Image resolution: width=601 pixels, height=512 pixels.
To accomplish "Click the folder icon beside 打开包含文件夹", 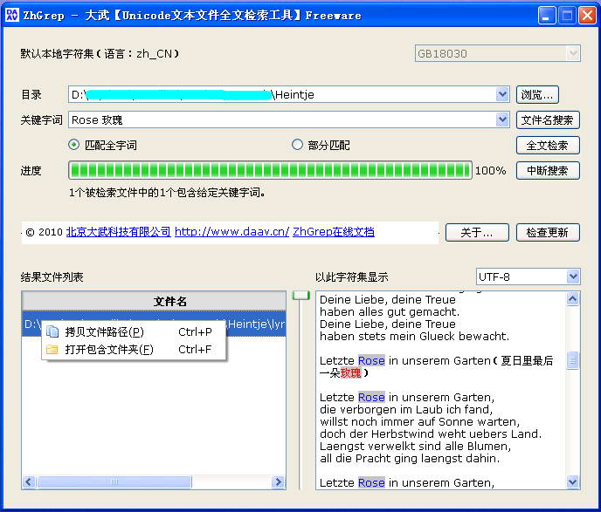I will click(x=52, y=350).
